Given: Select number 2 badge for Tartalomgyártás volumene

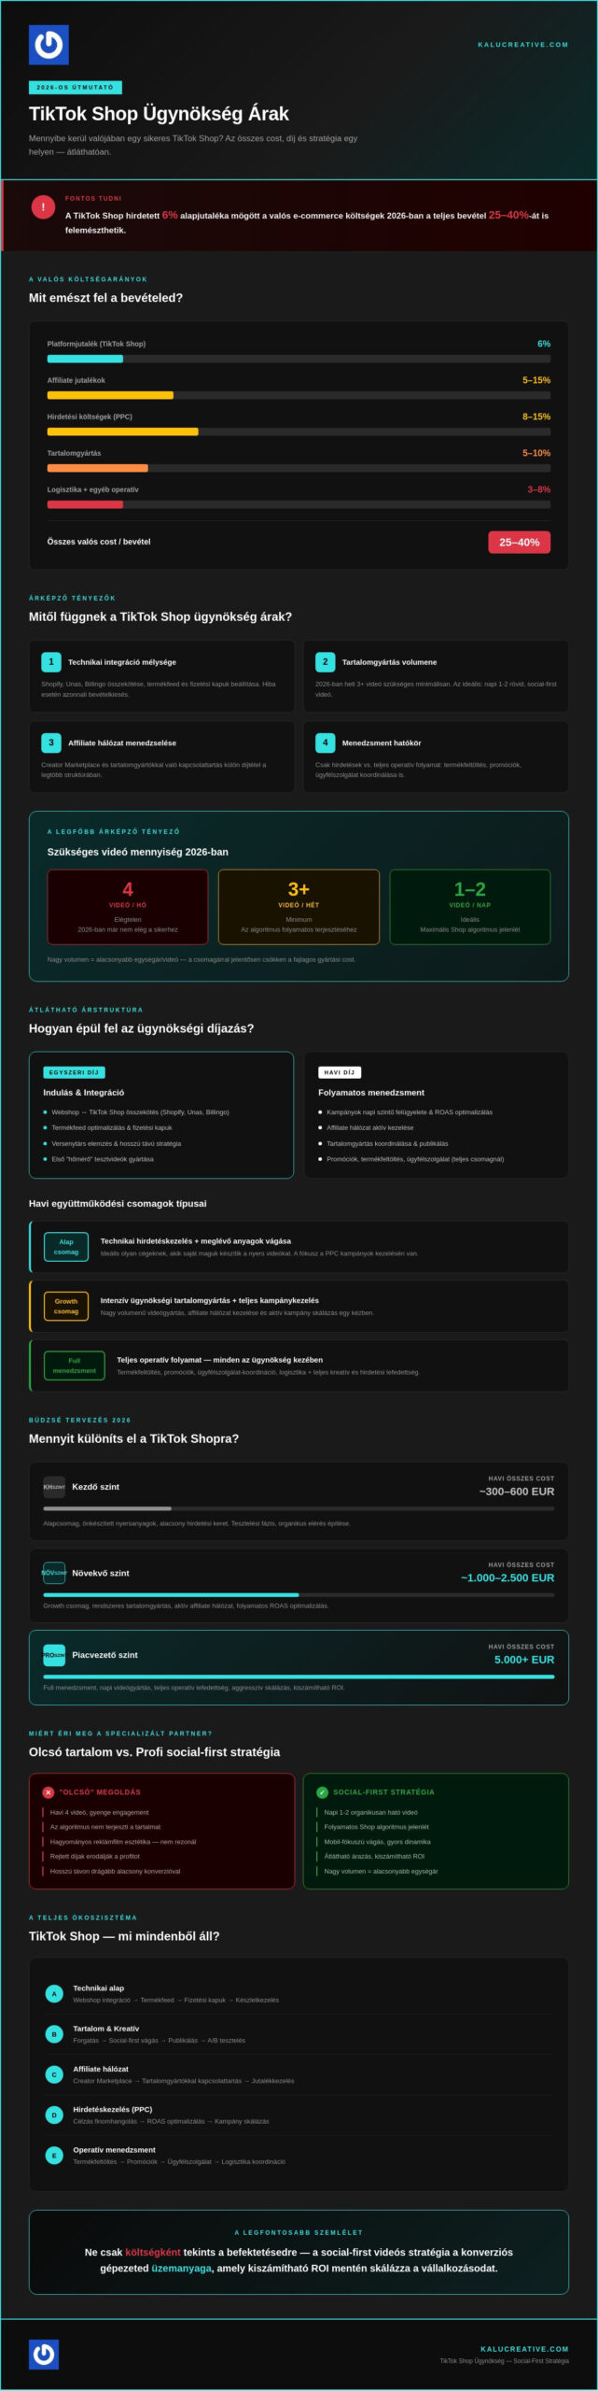Looking at the screenshot, I should [326, 661].
